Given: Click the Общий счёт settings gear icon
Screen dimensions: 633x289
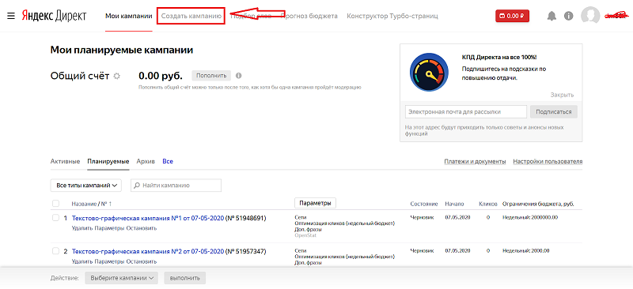Looking at the screenshot, I should pos(116,76).
